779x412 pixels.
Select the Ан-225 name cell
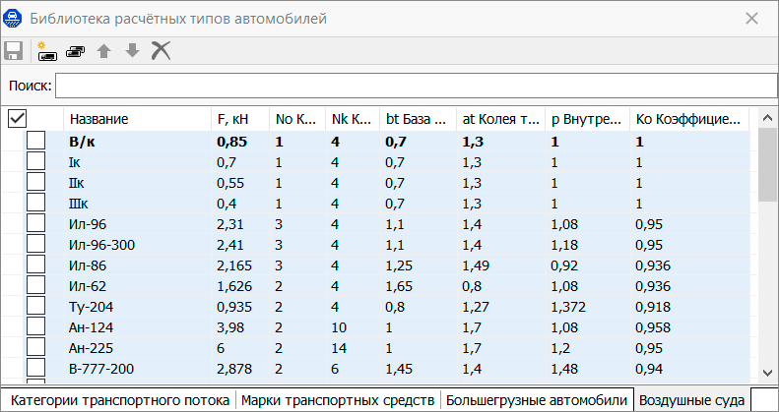(x=91, y=348)
